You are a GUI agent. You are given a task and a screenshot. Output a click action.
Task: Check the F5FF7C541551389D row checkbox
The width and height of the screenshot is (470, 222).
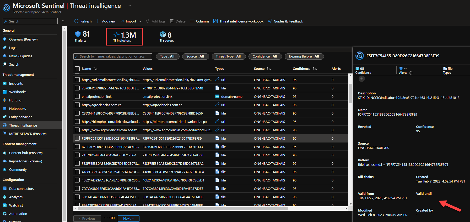pyautogui.click(x=77, y=138)
